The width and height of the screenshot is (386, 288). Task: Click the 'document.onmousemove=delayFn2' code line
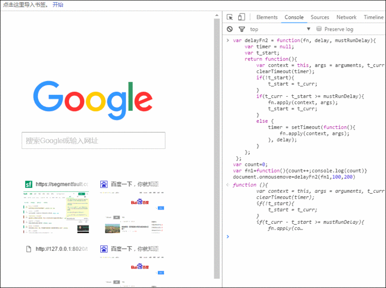(294, 177)
